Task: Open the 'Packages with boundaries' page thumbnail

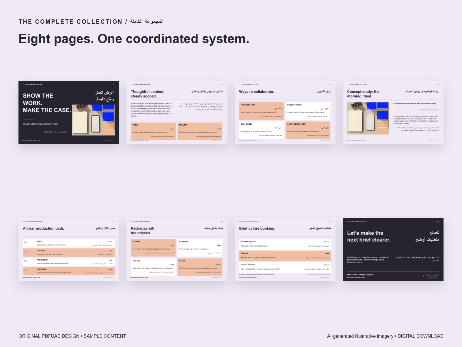Action: click(177, 250)
